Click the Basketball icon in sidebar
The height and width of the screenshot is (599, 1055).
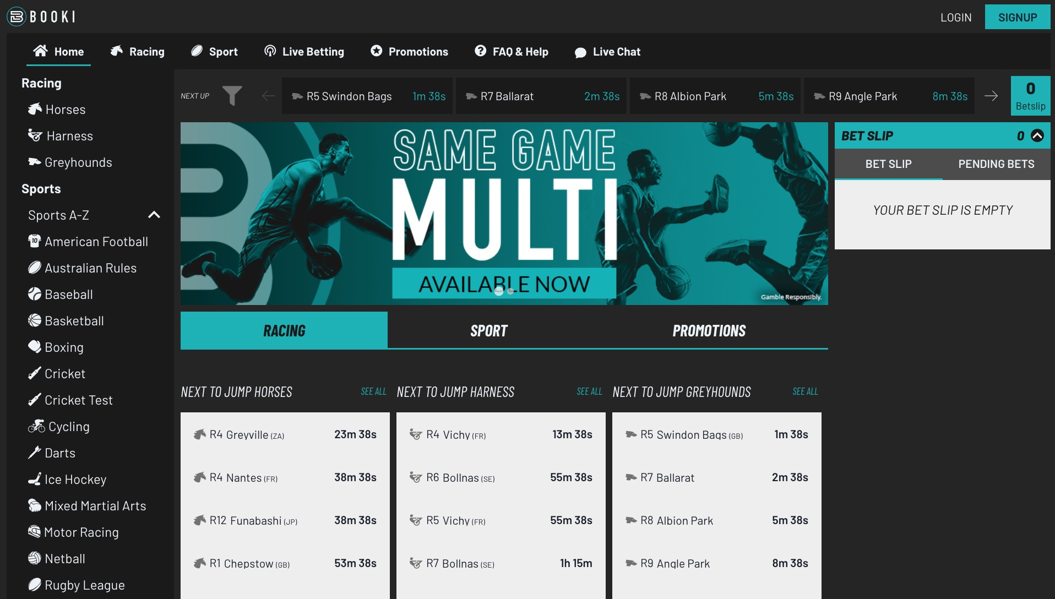click(x=35, y=320)
